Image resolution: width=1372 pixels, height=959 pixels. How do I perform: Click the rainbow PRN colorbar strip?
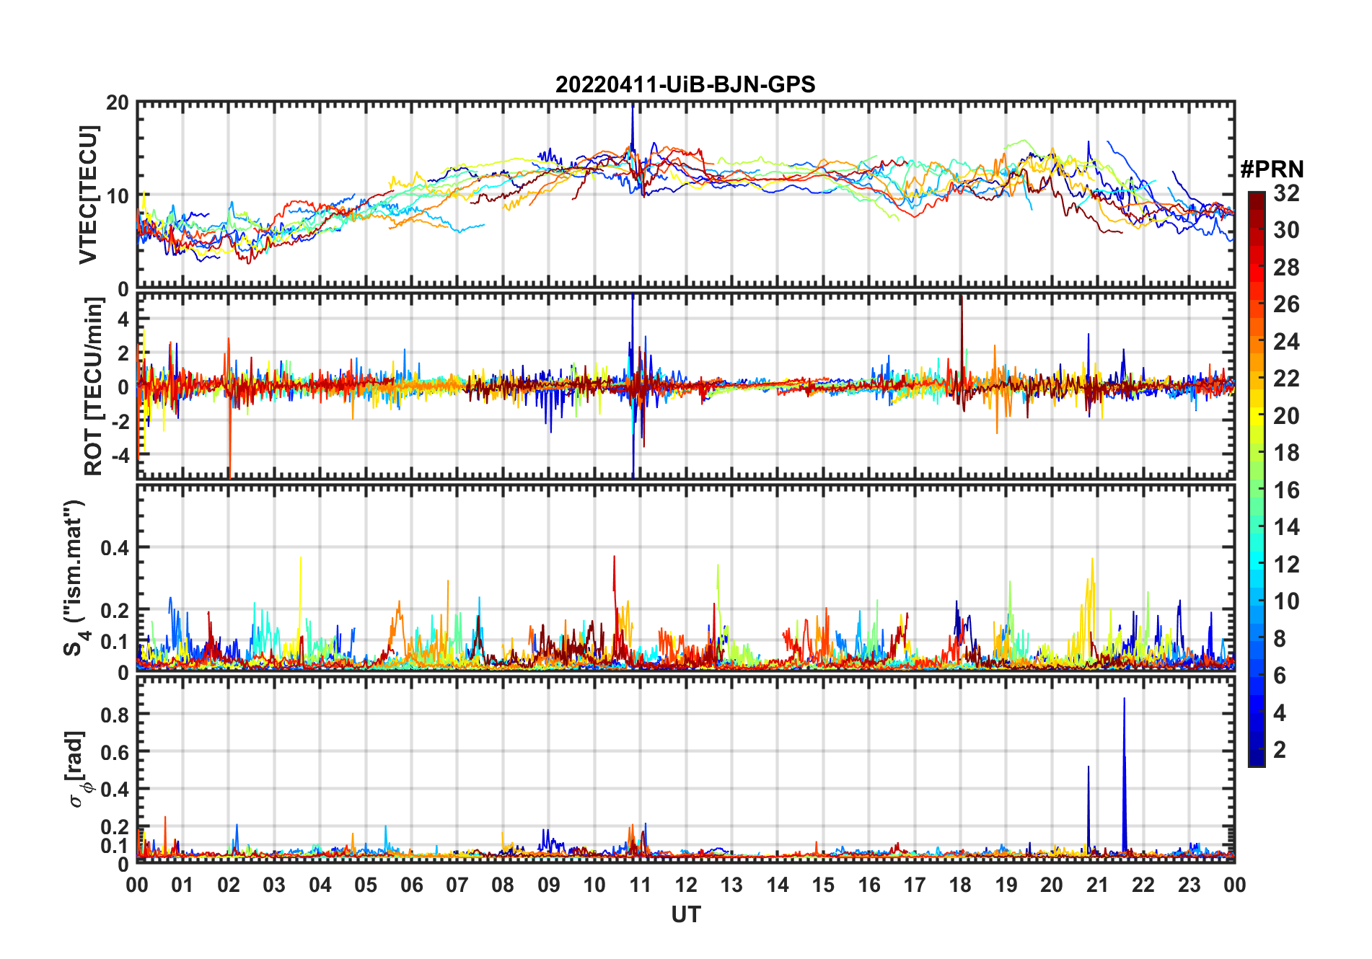click(1257, 479)
